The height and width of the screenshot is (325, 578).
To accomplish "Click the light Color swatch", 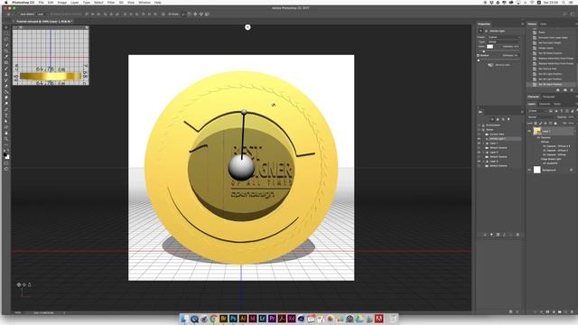I will 489,46.
